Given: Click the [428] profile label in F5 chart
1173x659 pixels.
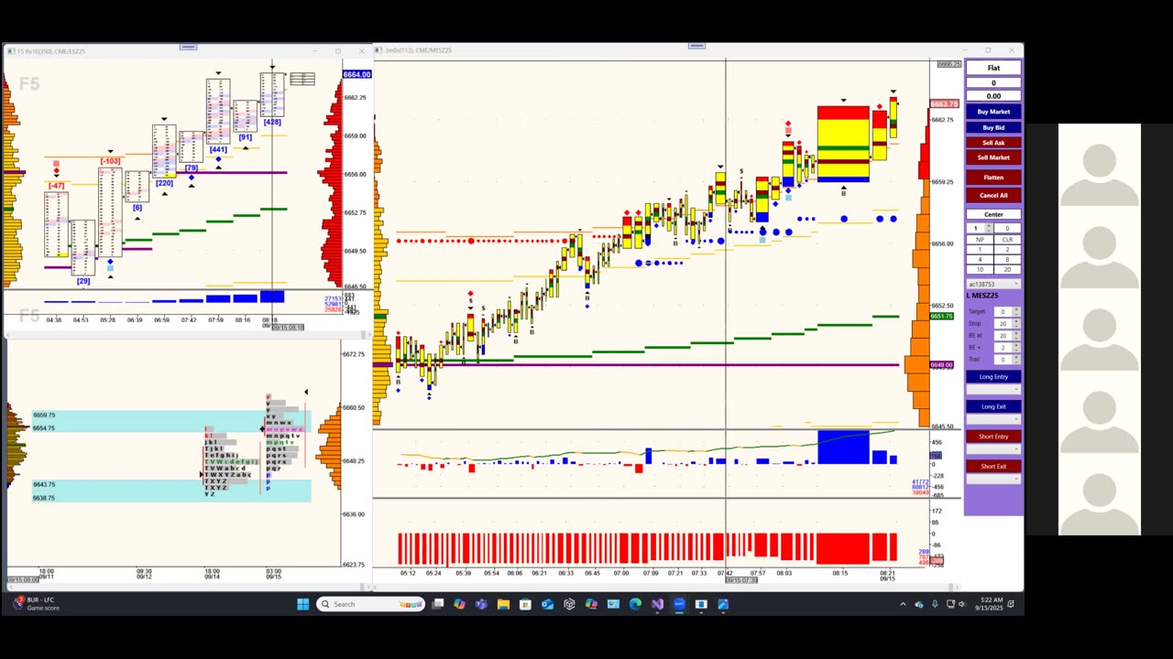Looking at the screenshot, I should pos(272,122).
